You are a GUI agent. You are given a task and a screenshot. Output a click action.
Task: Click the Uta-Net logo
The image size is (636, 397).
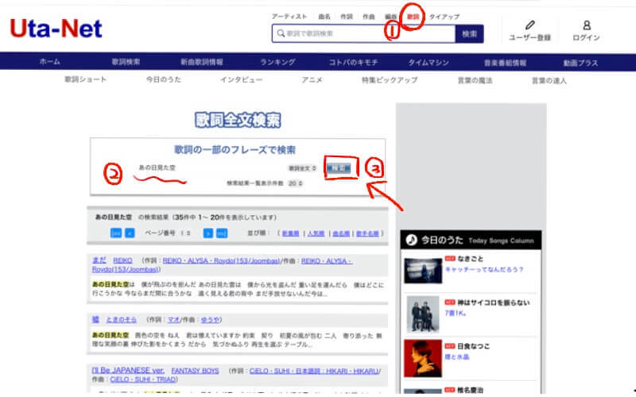coord(56,29)
